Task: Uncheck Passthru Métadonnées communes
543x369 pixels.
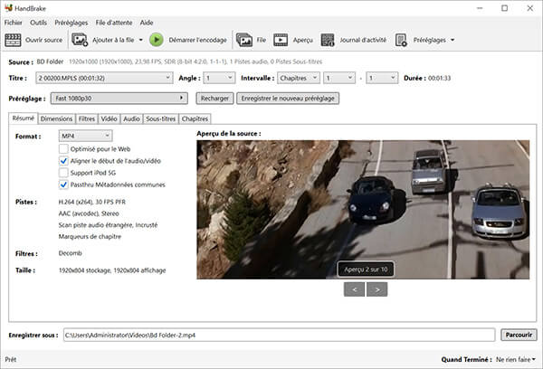Action: [x=63, y=184]
